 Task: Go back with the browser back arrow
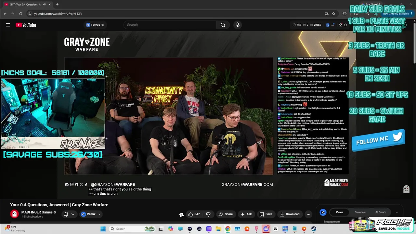tap(5, 14)
